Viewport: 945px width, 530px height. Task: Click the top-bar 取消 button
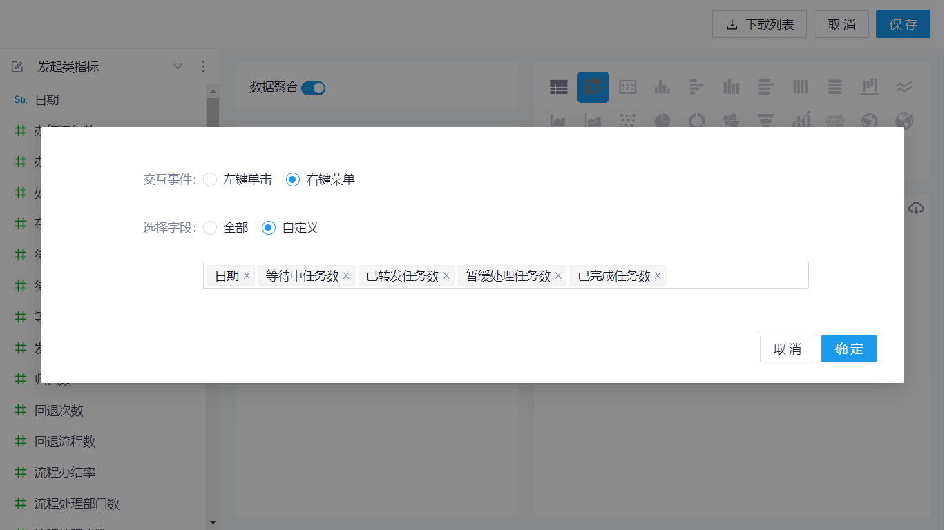coord(841,24)
